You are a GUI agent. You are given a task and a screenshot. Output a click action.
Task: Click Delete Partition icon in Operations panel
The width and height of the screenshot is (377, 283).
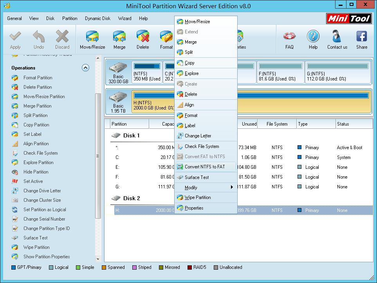coord(15,87)
